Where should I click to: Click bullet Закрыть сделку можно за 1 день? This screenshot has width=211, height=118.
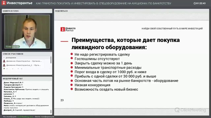[x=103, y=63]
